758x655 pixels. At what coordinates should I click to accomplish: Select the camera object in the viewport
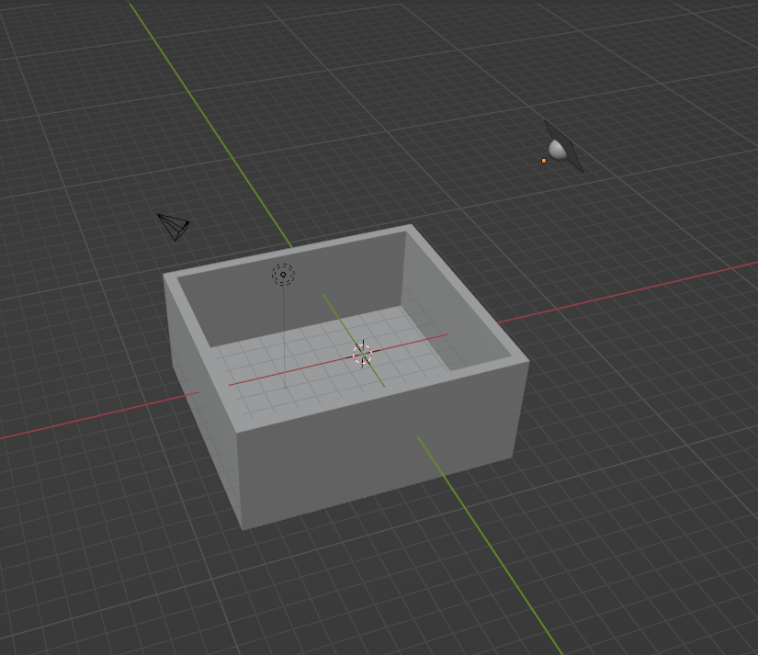174,227
